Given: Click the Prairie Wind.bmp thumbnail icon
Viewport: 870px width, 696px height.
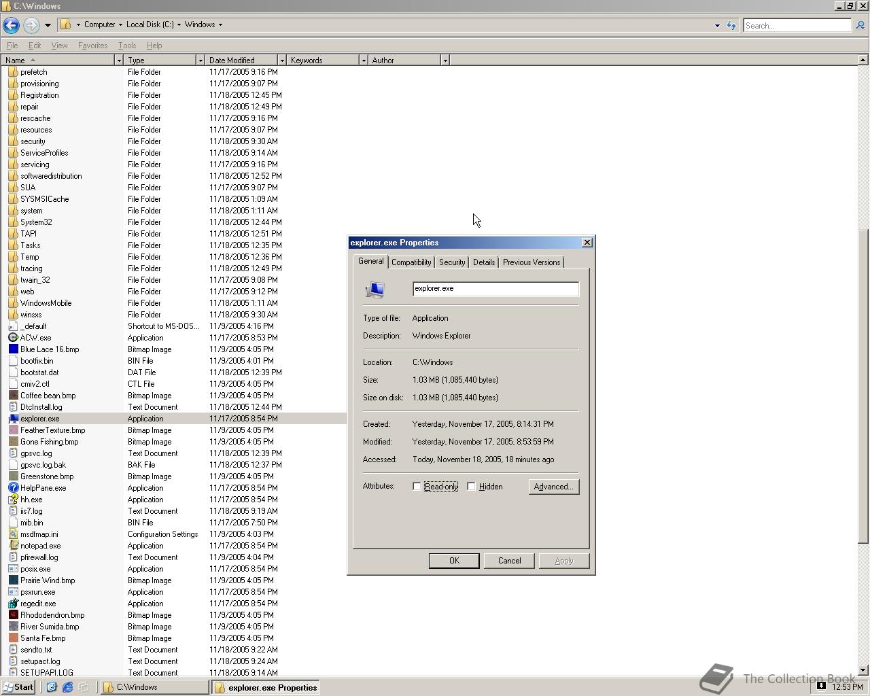Looking at the screenshot, I should [x=13, y=580].
